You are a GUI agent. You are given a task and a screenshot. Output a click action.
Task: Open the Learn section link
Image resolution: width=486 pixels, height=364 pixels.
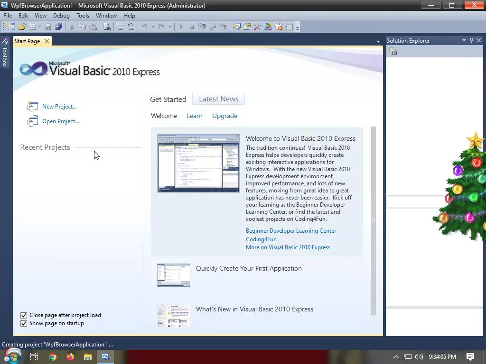pos(194,116)
